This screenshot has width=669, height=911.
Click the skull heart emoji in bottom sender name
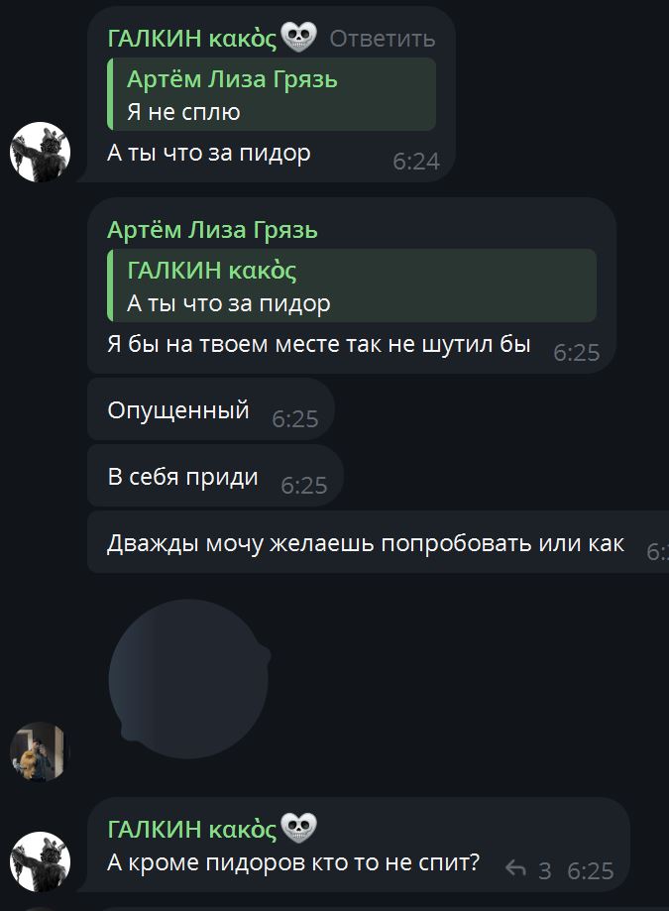coord(299,828)
